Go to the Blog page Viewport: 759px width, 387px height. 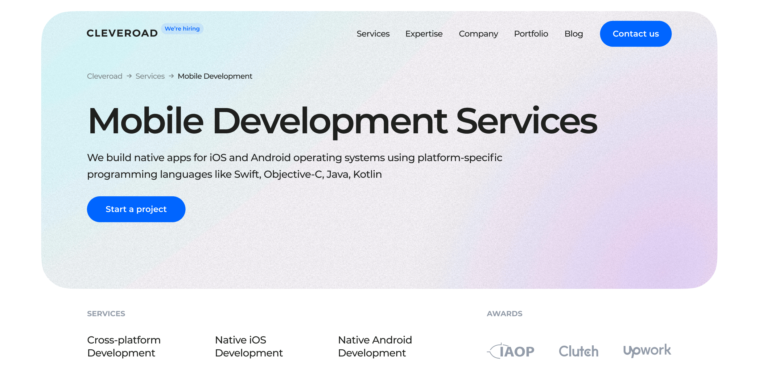574,34
